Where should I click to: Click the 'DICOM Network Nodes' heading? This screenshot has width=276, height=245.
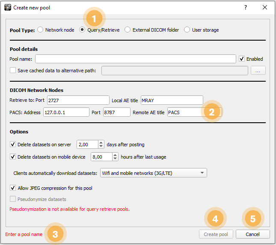tap(36, 90)
